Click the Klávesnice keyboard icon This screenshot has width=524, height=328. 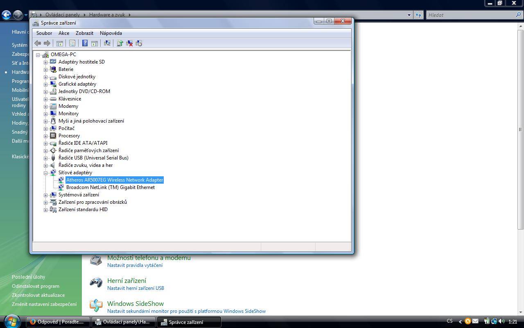coord(53,99)
